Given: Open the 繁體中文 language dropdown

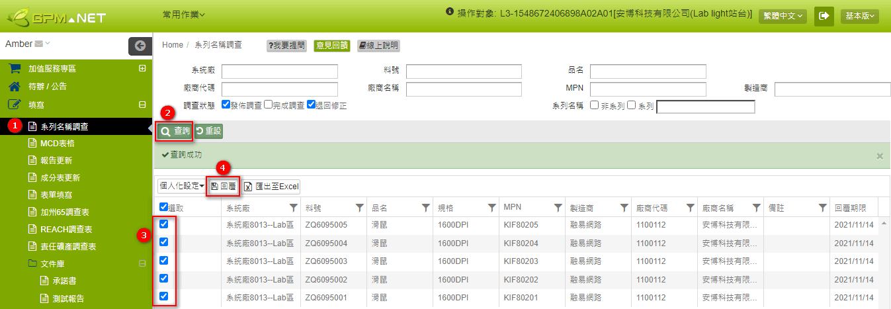Looking at the screenshot, I should tap(783, 16).
